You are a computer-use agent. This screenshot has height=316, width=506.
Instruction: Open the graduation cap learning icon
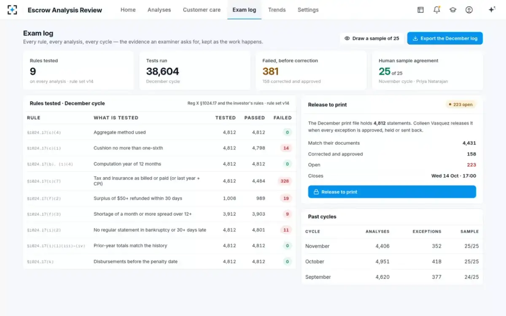tap(453, 10)
